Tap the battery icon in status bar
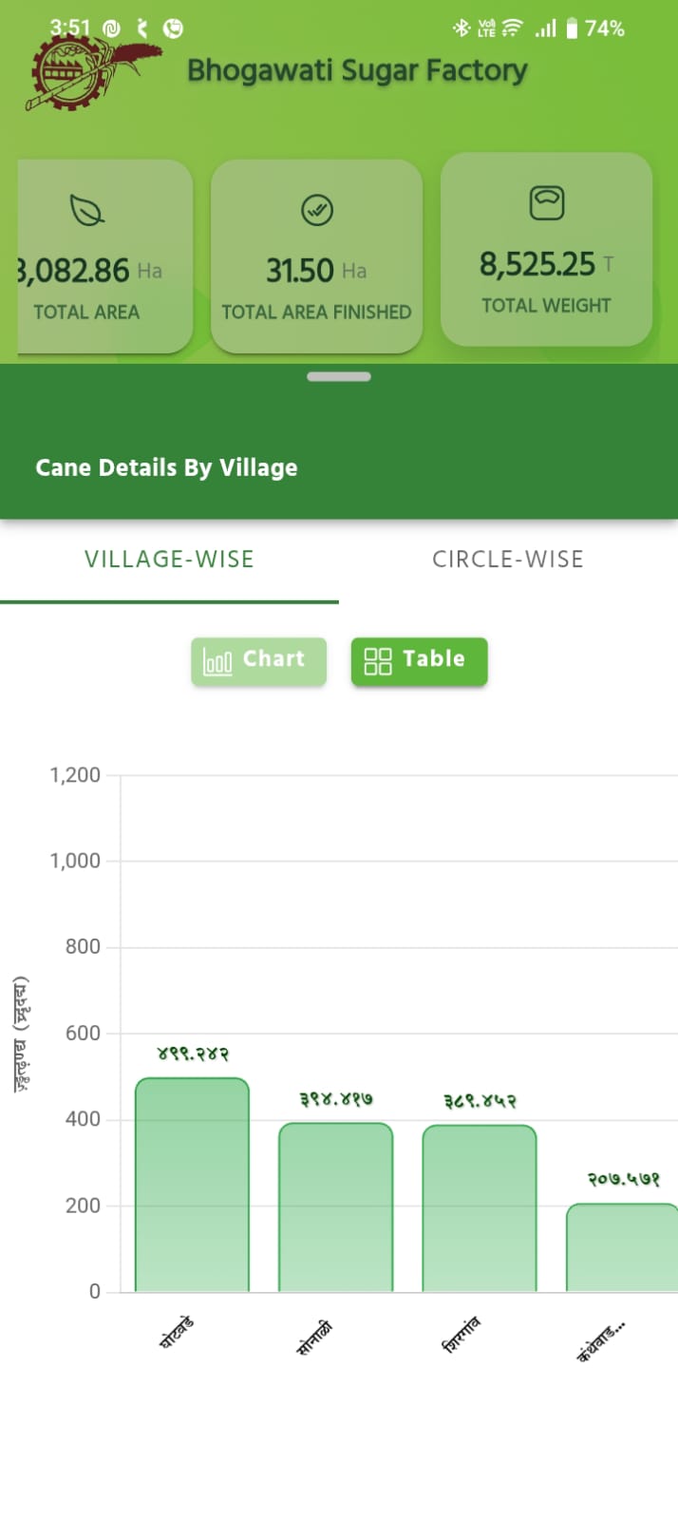Viewport: 678px width, 1519px height. [x=572, y=28]
